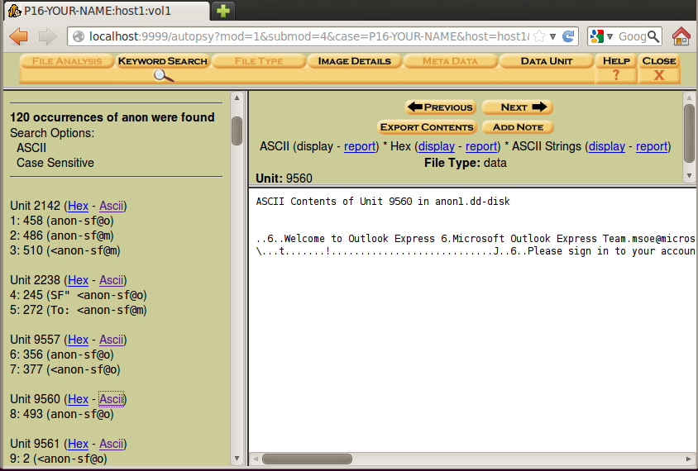The height and width of the screenshot is (471, 698).
Task: Click the Previous button
Action: pyautogui.click(x=441, y=107)
